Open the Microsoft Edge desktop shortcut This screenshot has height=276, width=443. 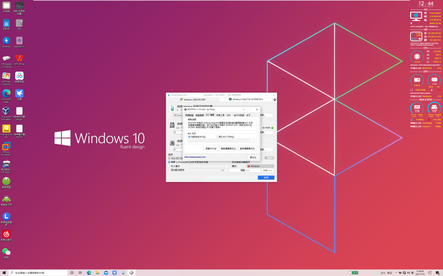point(6,96)
